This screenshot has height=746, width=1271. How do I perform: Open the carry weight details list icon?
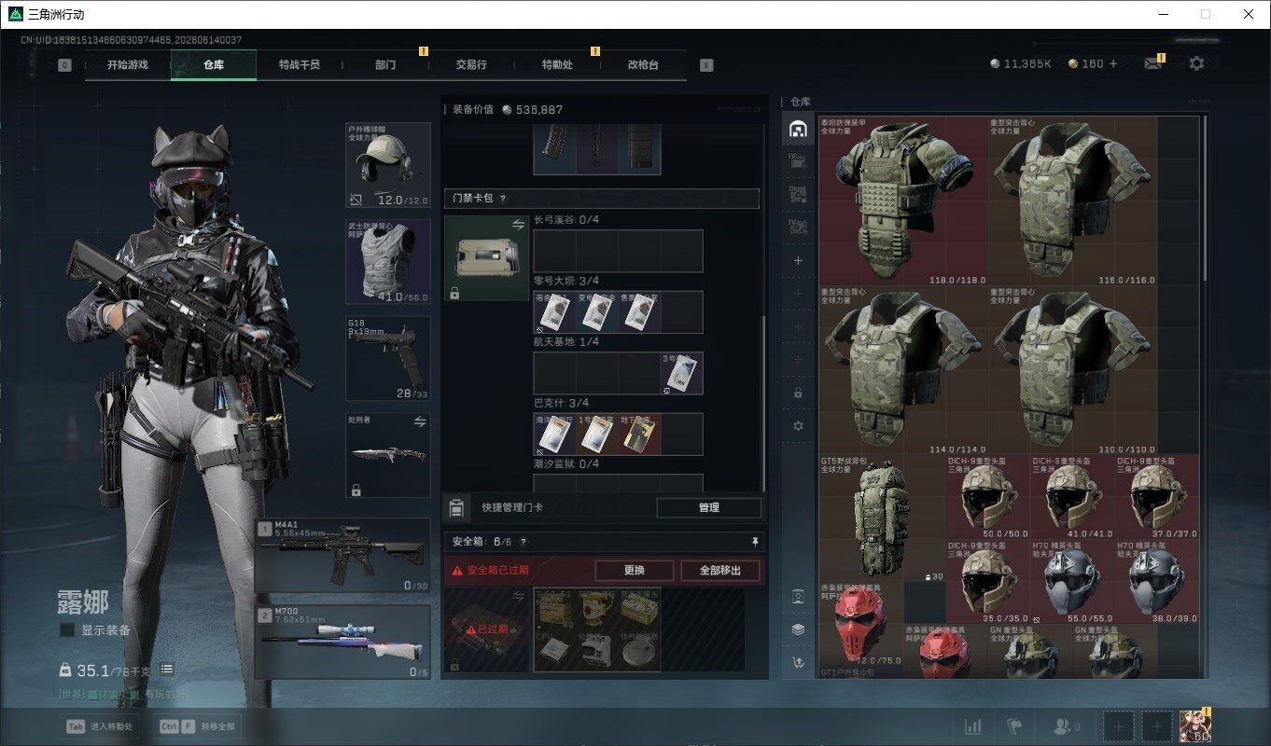tap(167, 669)
